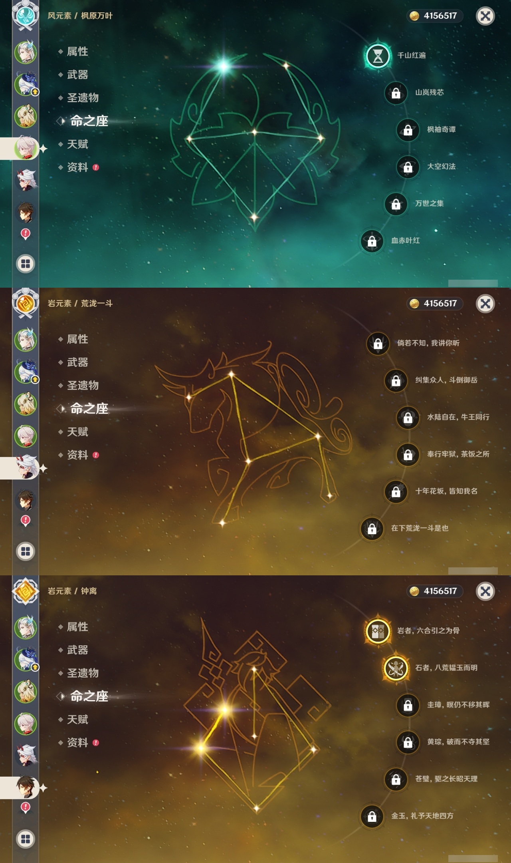Select the locked 血赤叶红 constellation node
The image size is (511, 863).
coord(372,241)
